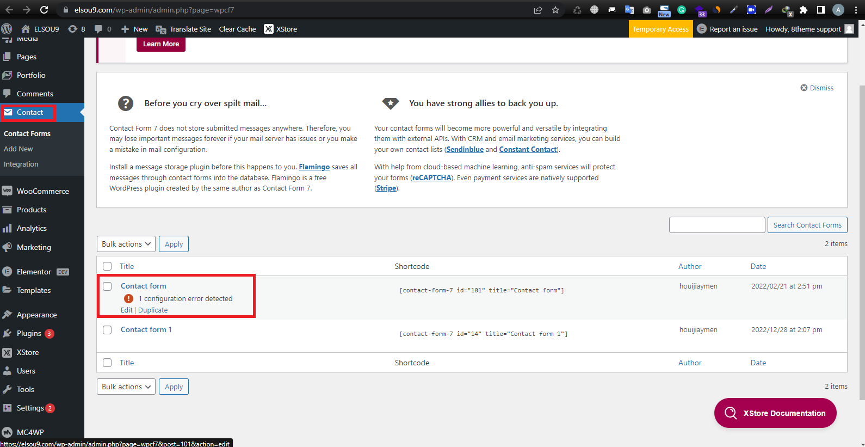The image size is (865, 447).
Task: Open the 8 pending updates icon
Action: pos(76,29)
